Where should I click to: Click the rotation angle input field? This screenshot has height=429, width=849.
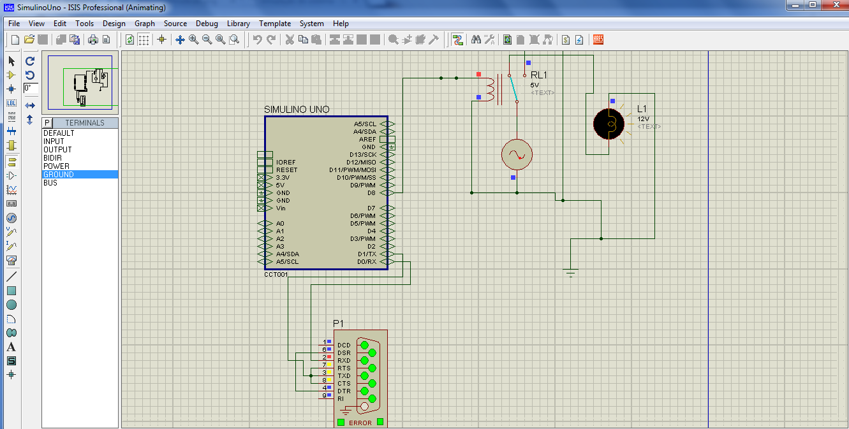[x=31, y=88]
